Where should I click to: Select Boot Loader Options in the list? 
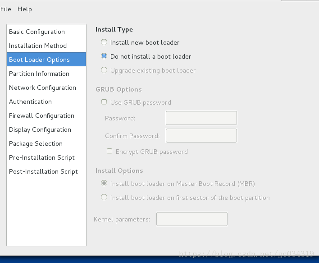[46, 60]
